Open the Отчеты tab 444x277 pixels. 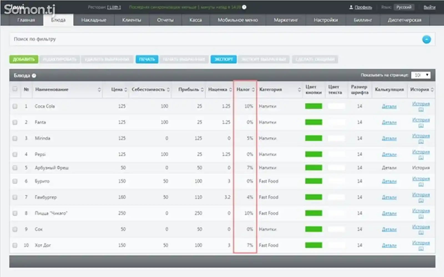(165, 20)
